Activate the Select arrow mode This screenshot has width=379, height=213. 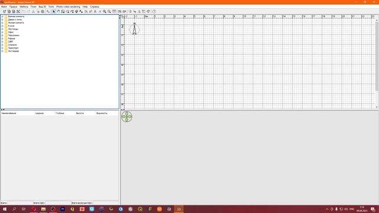tap(54, 11)
